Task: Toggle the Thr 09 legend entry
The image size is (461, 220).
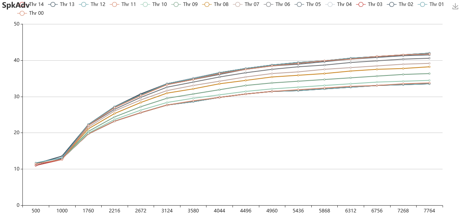Action: (184, 4)
